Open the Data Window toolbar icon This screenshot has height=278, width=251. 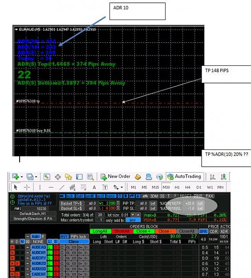[58, 177]
